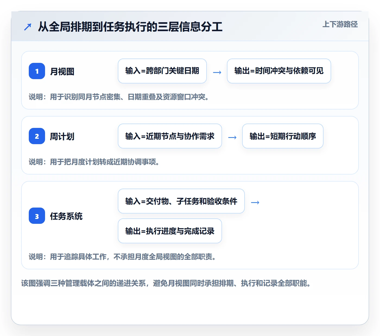Click the arrow after 输入=交付物、子任务和验收条件
380x336 pixels.
(x=255, y=202)
